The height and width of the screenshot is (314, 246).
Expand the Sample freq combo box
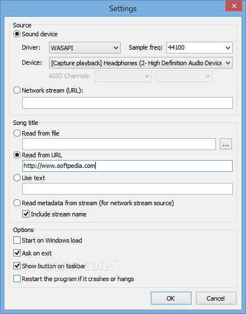click(x=199, y=47)
